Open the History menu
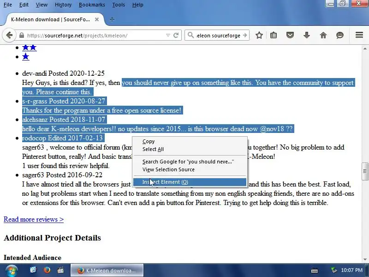Image resolution: width=369 pixels, height=277 pixels. (63, 5)
